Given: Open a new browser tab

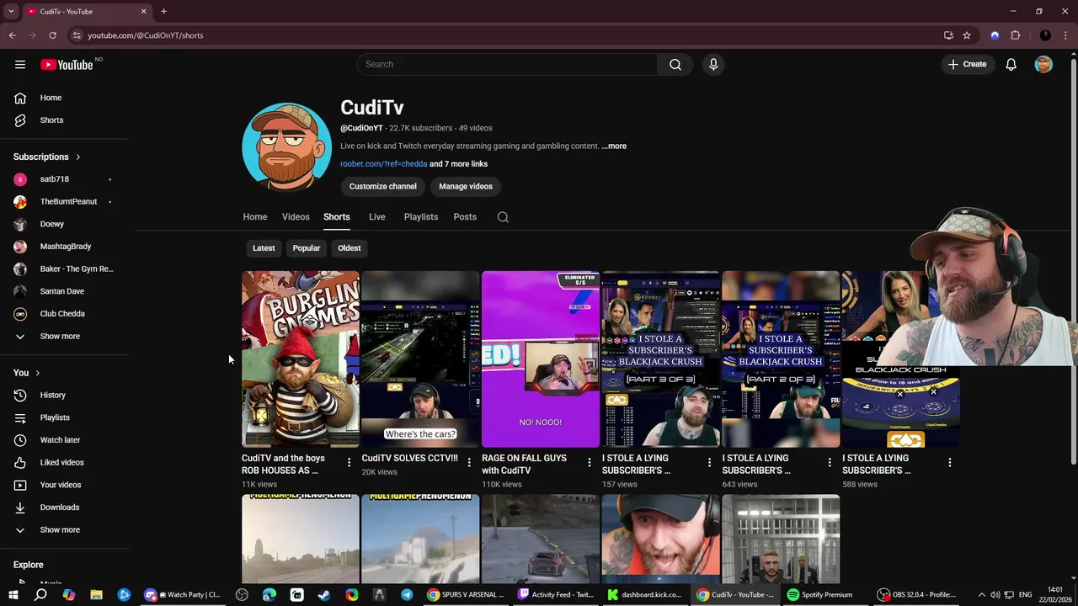Looking at the screenshot, I should point(163,11).
